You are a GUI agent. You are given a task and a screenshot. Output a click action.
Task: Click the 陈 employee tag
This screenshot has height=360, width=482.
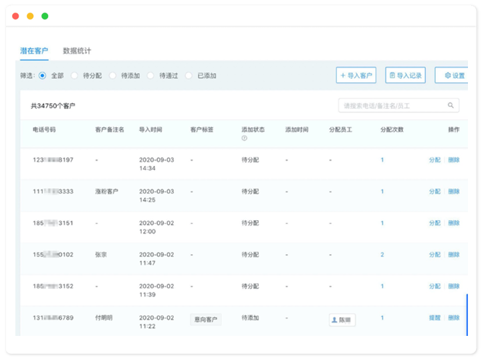click(342, 320)
